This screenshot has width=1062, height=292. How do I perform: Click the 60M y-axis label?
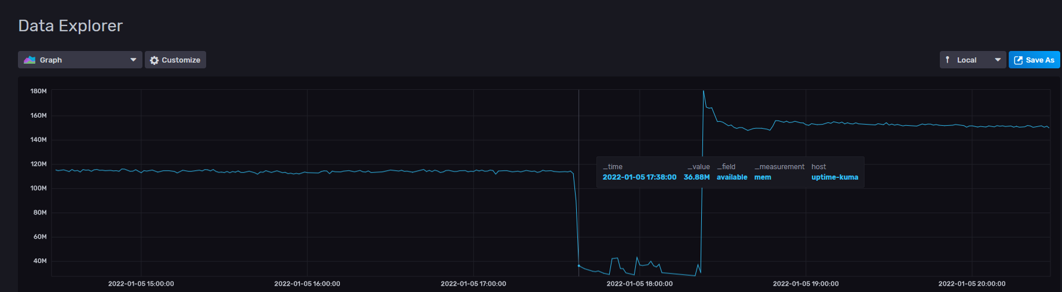40,237
